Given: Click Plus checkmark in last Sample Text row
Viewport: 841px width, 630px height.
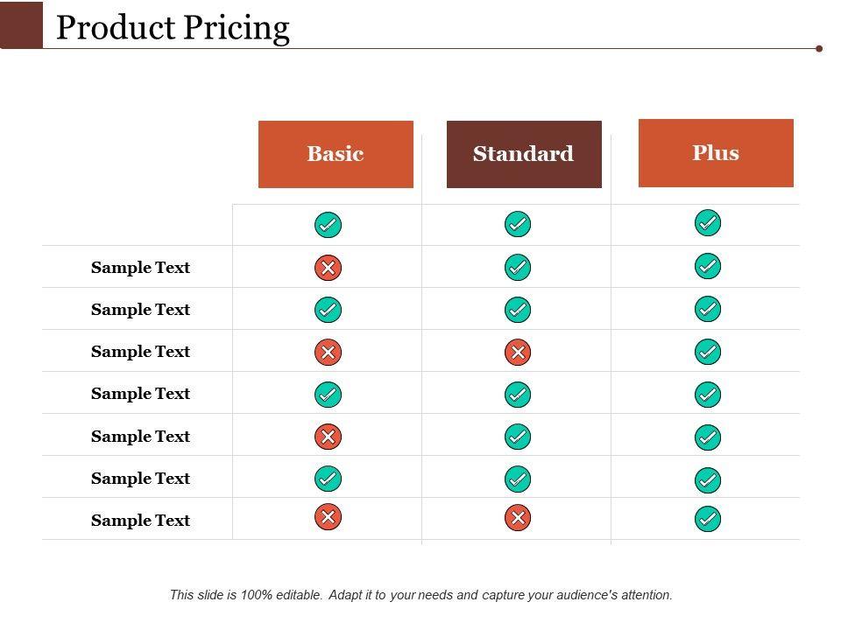Looking at the screenshot, I should coord(708,520).
